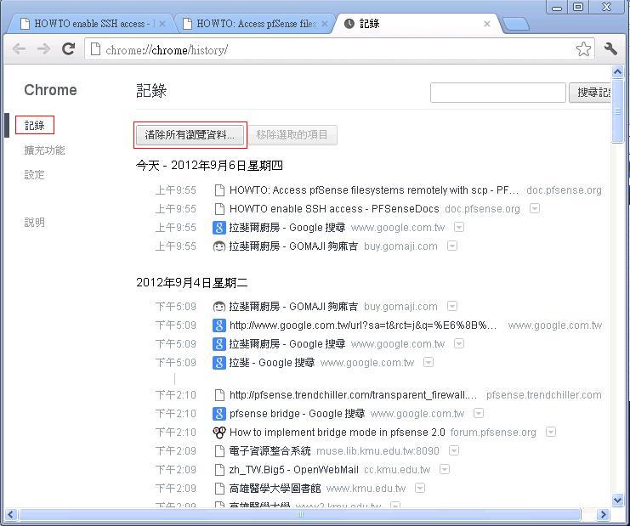The width and height of the screenshot is (630, 526).
Task: Open the Chrome wrench menu
Action: click(610, 49)
